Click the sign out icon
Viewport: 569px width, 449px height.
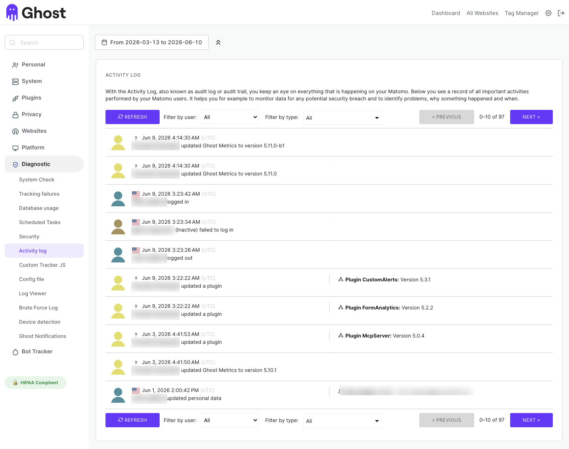coord(561,13)
